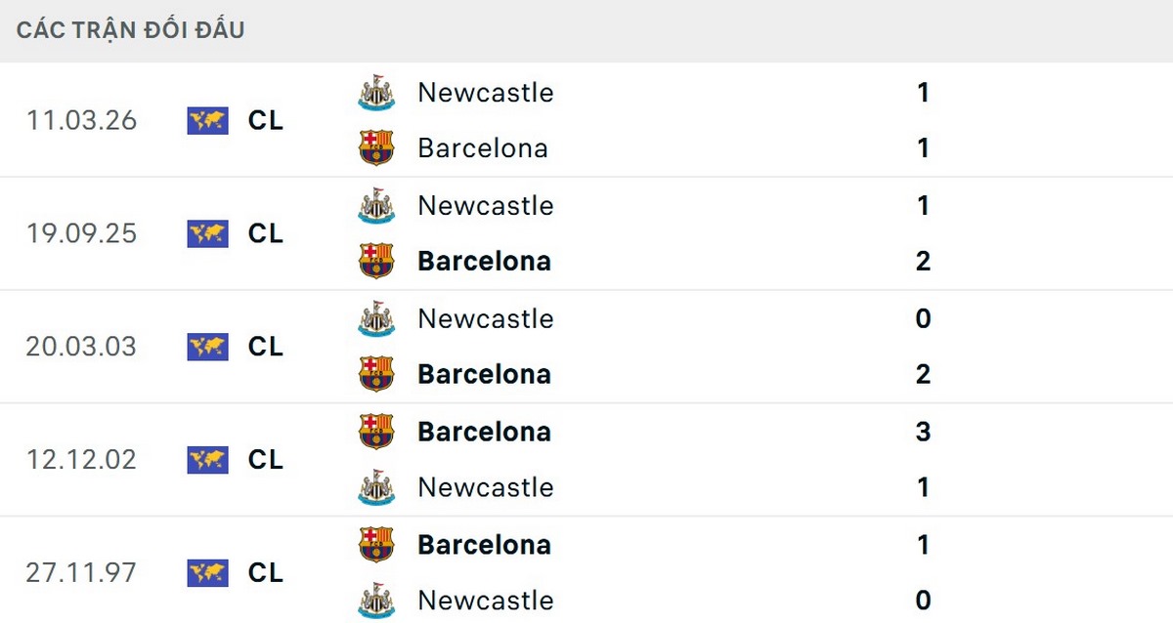
Task: Select the CÁC TRẬN ĐỐI ĐẤU header
Action: pyautogui.click(x=130, y=29)
